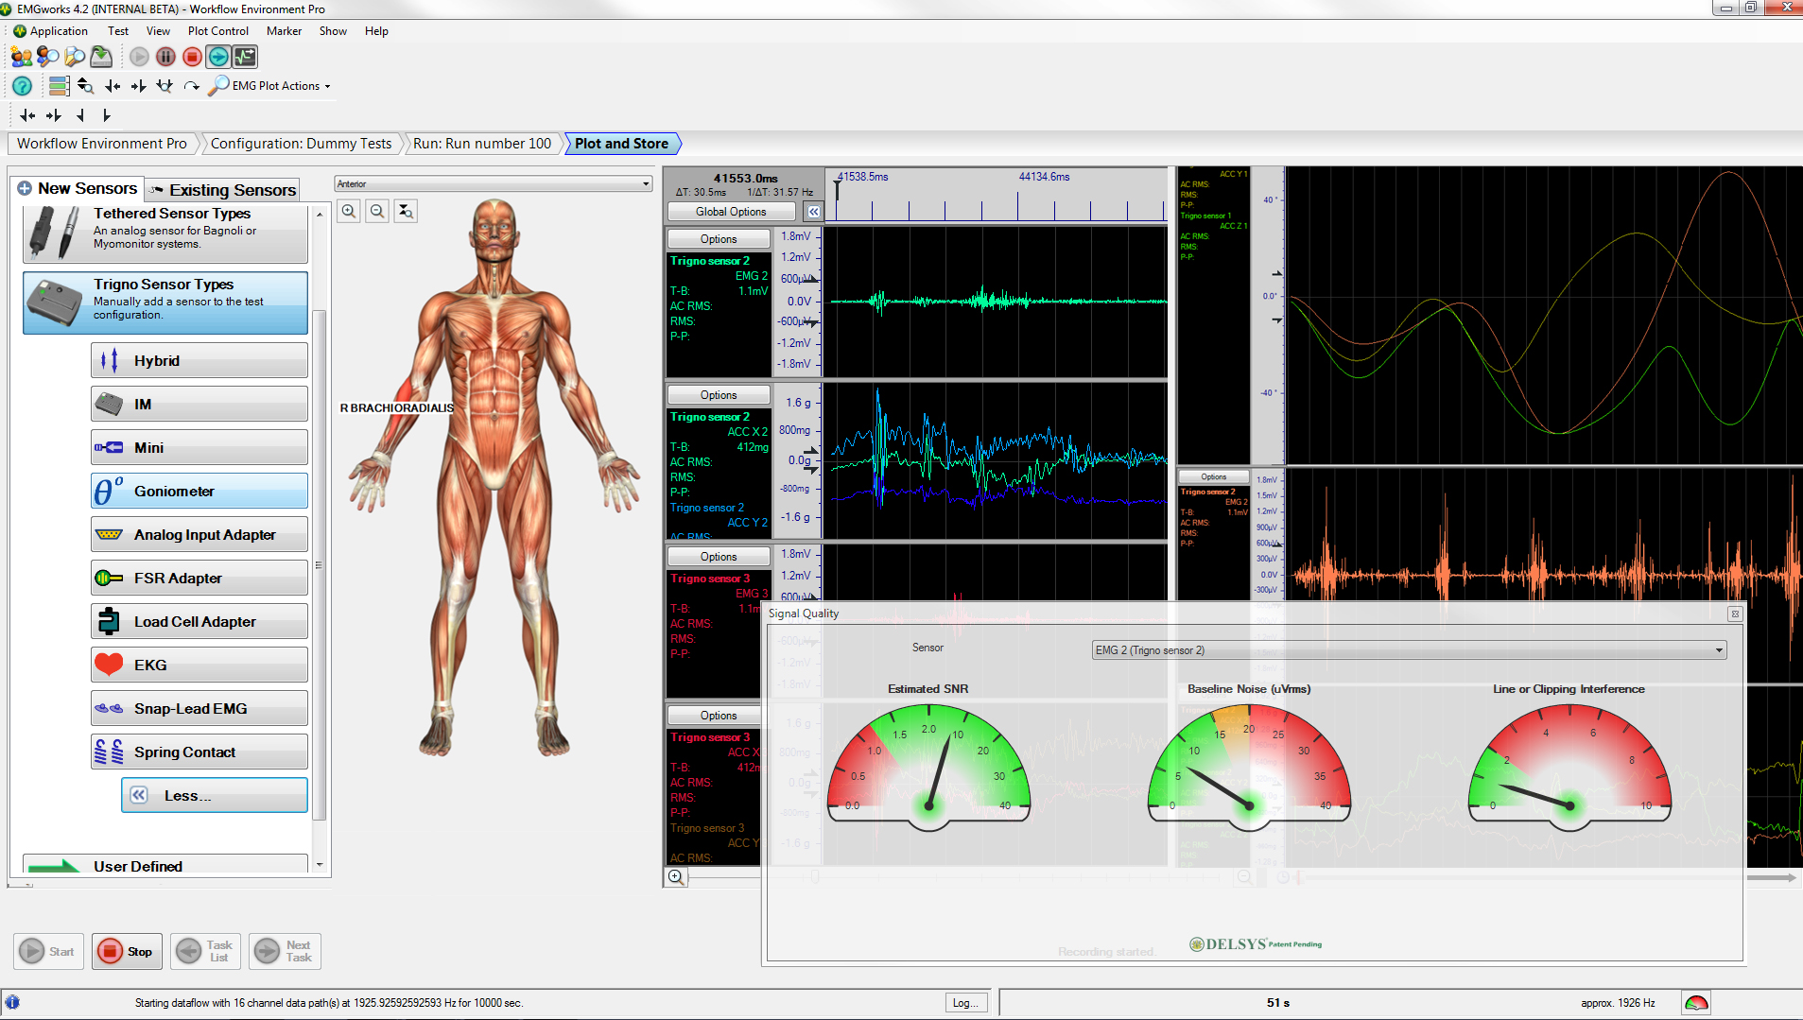Open the EMG Plot Actions dropdown
1803x1020 pixels.
[270, 86]
